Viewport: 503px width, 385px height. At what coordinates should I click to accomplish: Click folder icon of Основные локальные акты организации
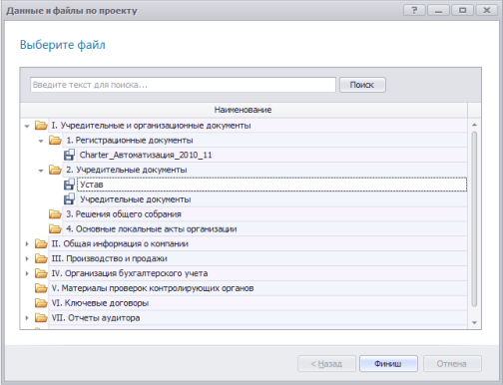coord(55,229)
